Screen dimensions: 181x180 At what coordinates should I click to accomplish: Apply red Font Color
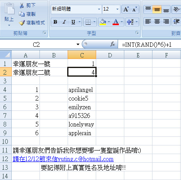coord(116,22)
